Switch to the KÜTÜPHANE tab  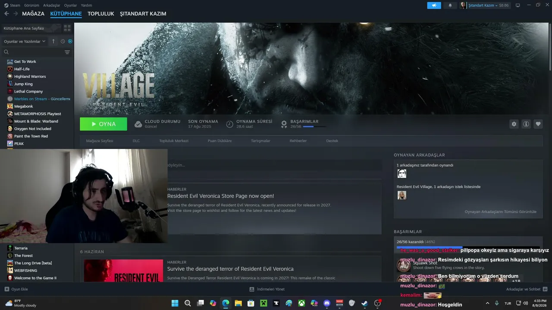pyautogui.click(x=66, y=14)
